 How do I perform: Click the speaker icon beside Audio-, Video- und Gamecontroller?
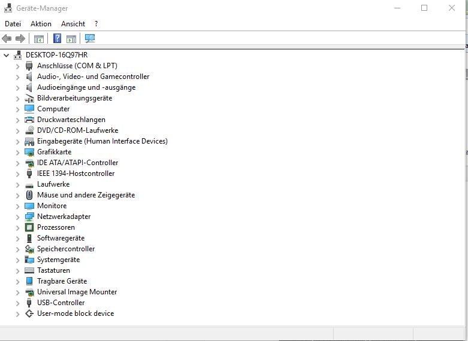pyautogui.click(x=29, y=77)
